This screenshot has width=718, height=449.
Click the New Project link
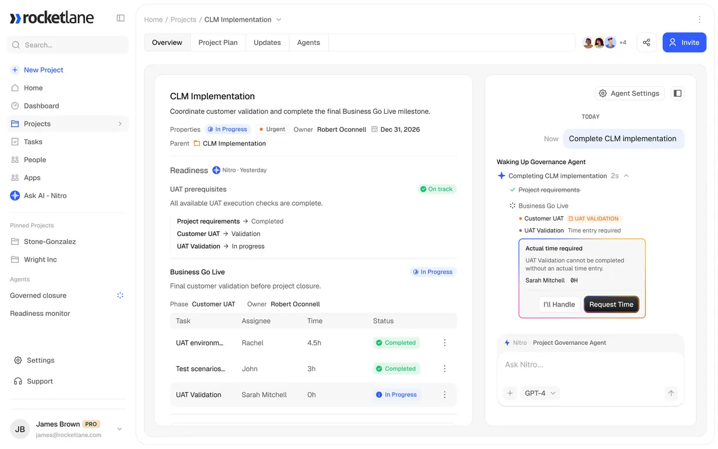point(44,70)
